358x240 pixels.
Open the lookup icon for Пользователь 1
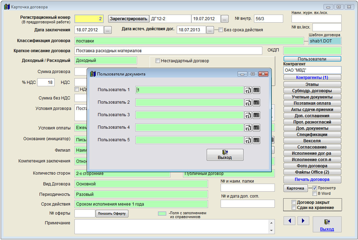pyautogui.click(x=248, y=90)
